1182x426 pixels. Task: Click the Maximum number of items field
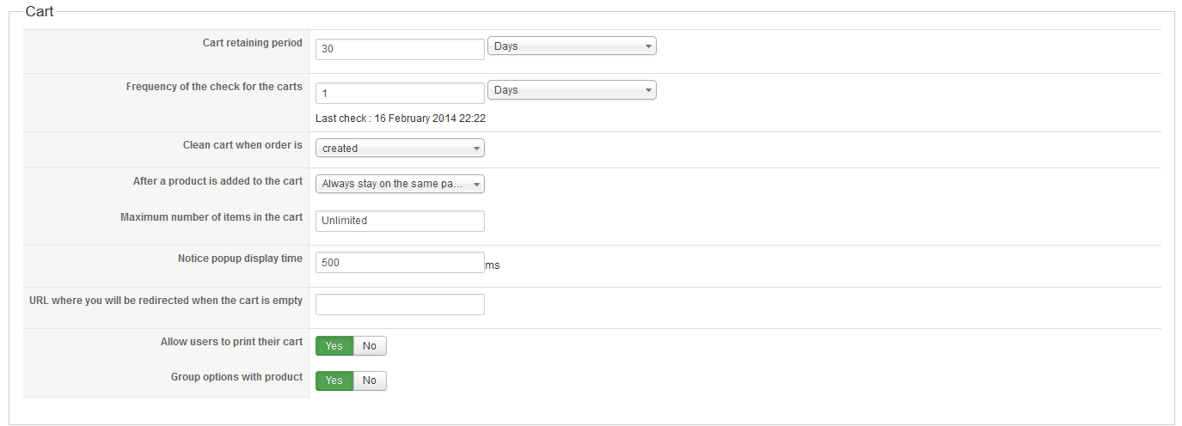pos(400,221)
